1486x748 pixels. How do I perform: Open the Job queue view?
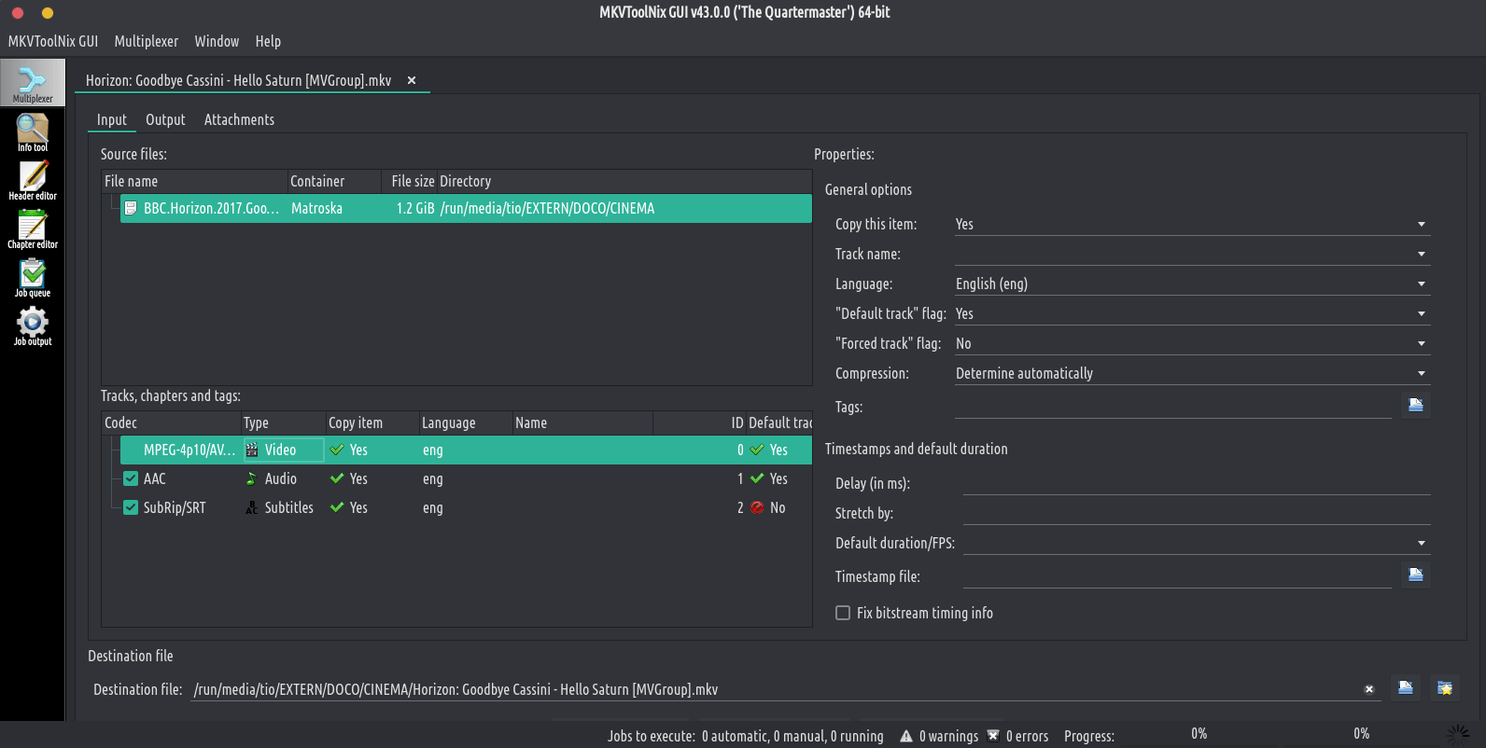tap(33, 278)
